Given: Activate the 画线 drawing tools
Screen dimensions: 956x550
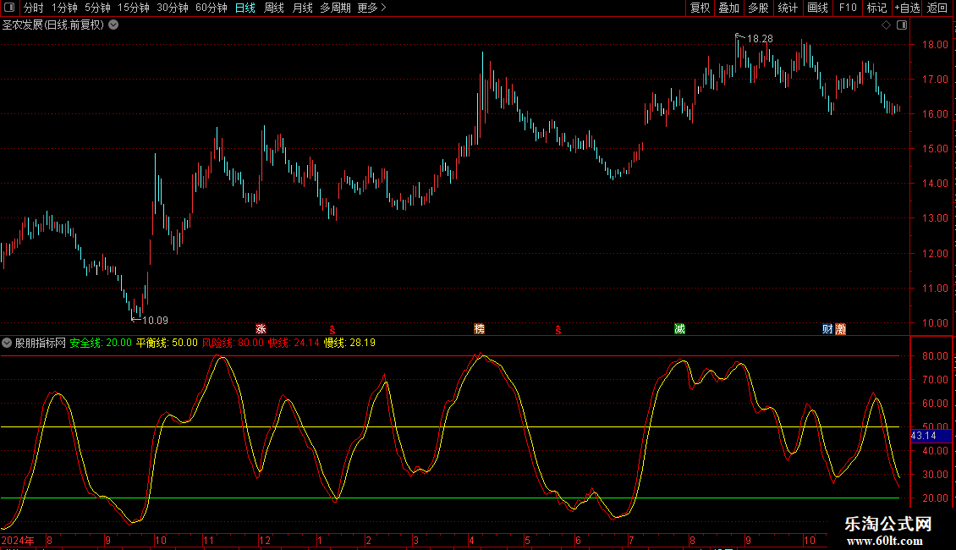Looking at the screenshot, I should (817, 8).
